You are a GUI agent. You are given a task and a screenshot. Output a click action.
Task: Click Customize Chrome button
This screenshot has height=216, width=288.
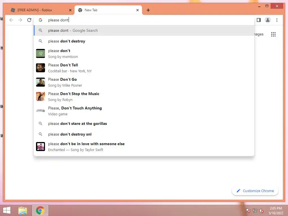coord(255,191)
